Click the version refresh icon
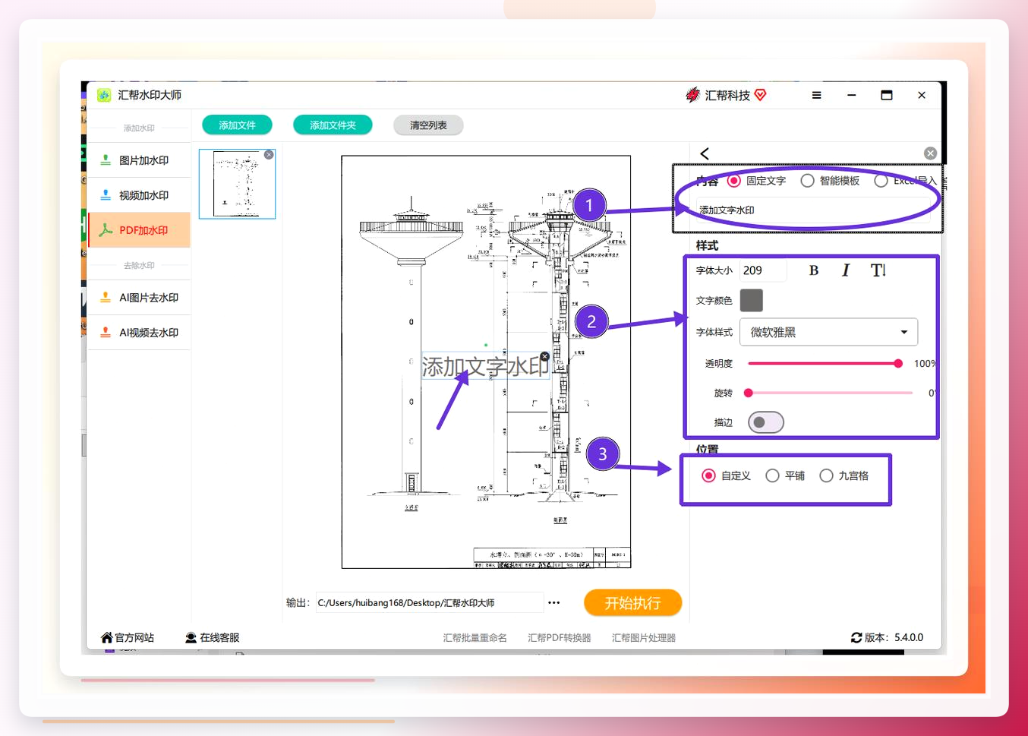The width and height of the screenshot is (1028, 736). tap(856, 637)
